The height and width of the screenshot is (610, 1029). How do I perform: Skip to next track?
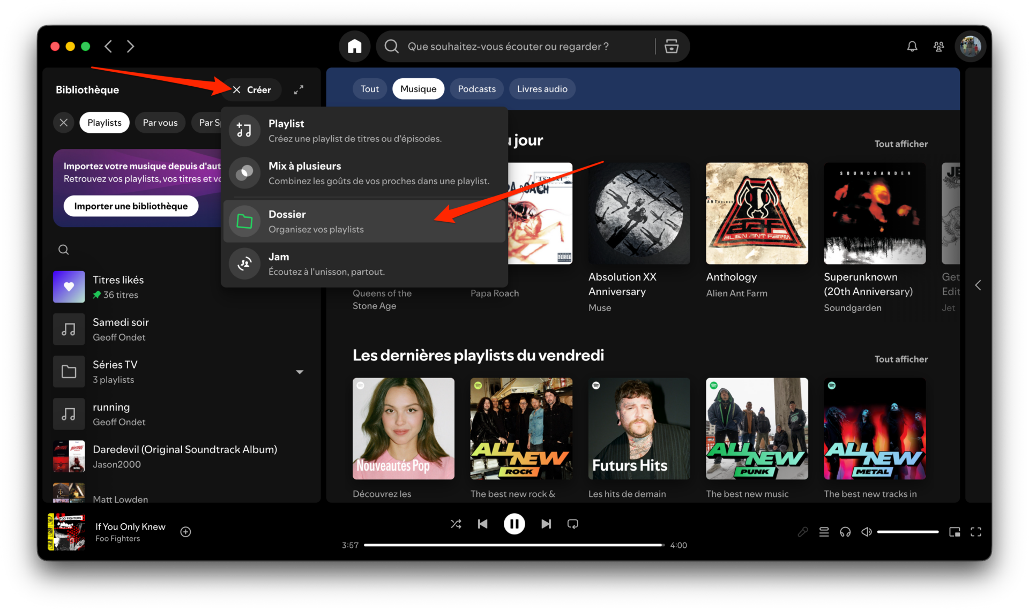pos(546,524)
